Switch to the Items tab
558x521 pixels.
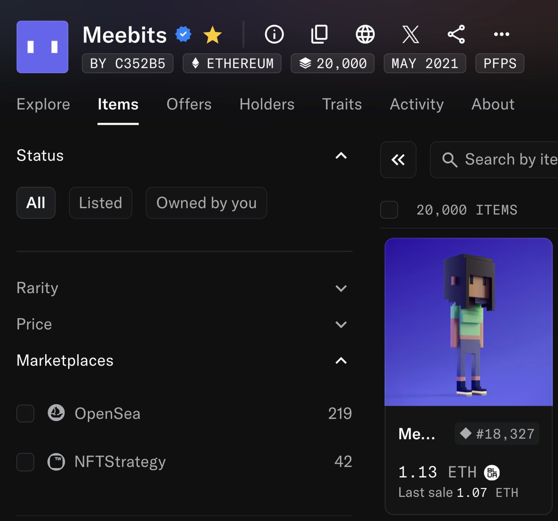118,104
